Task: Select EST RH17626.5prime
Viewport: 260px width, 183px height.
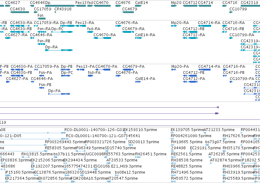Action: point(238,136)
